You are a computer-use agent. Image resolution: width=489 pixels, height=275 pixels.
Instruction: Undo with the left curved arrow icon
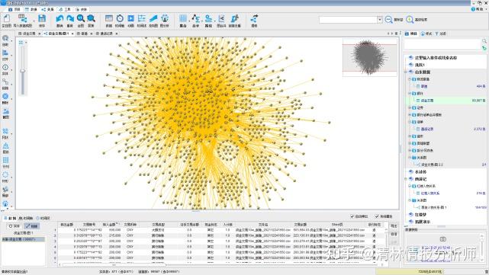pos(60,19)
